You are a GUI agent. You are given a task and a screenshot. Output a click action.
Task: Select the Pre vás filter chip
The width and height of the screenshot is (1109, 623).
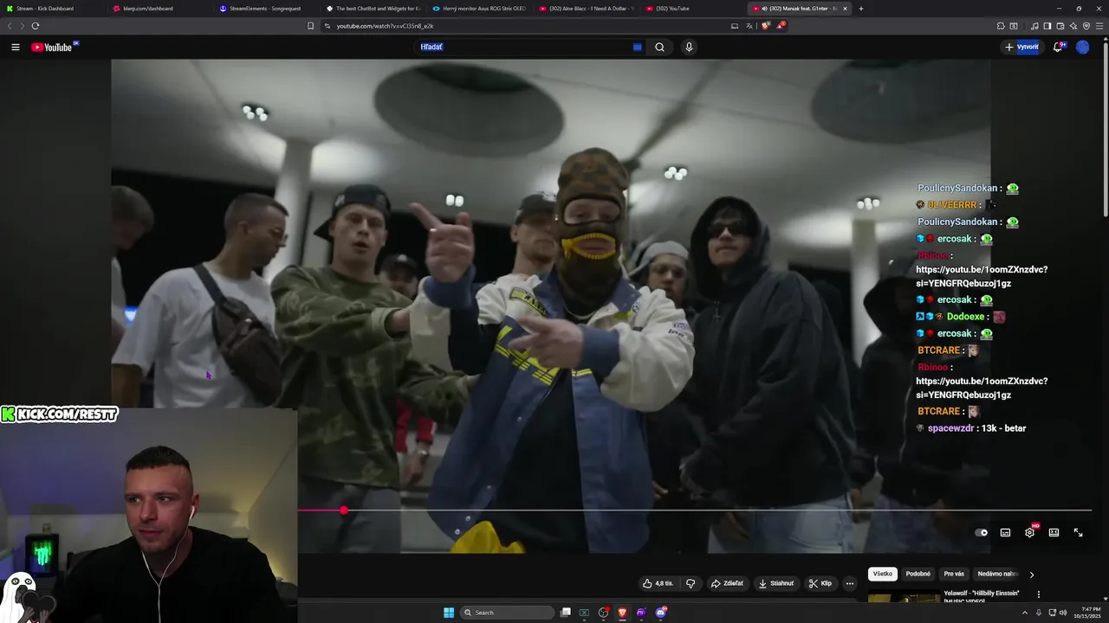tap(954, 574)
